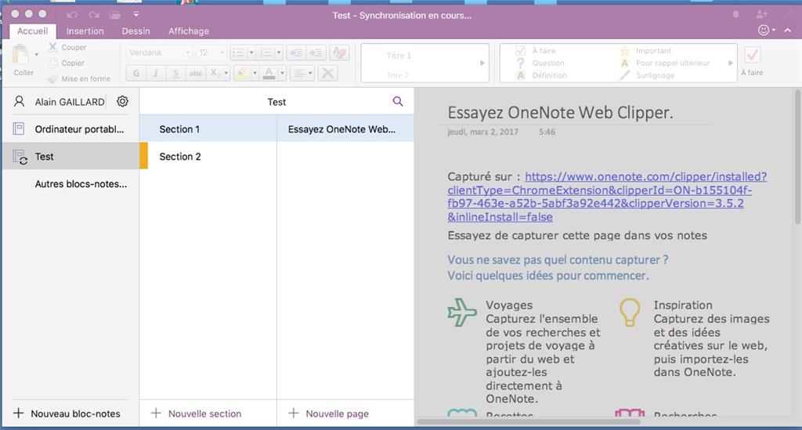The height and width of the screenshot is (430, 802).
Task: Click Mise en forme format painter
Action: (x=79, y=79)
